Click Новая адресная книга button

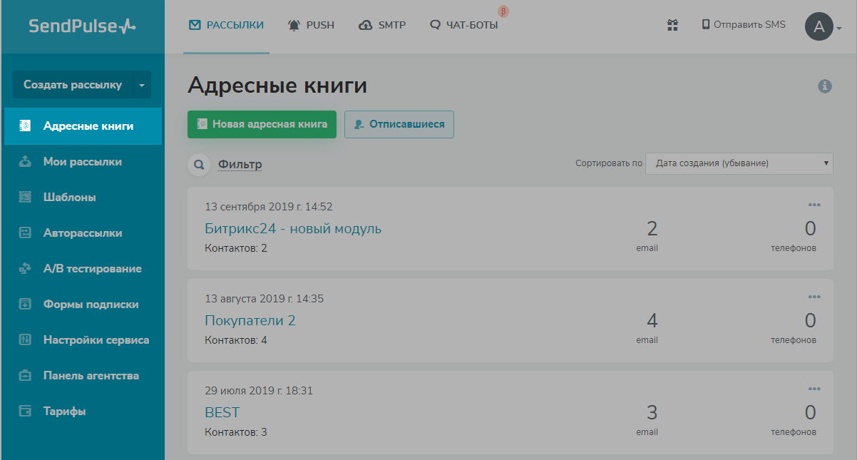click(x=262, y=124)
